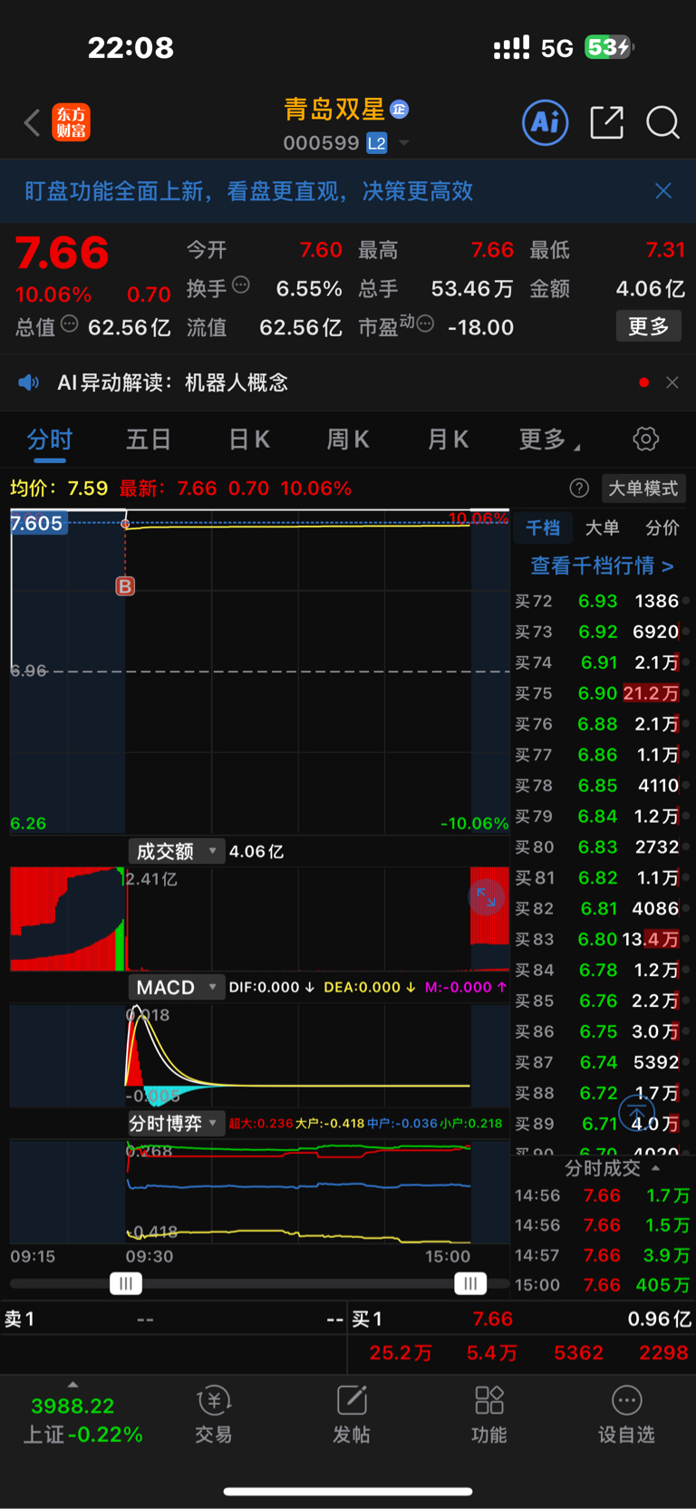Select the 千档 order book tab

coord(543,528)
